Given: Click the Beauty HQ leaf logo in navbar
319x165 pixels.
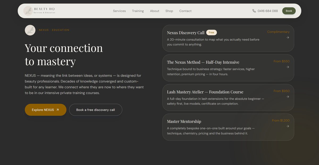Looking at the screenshot, I should pos(28,11).
